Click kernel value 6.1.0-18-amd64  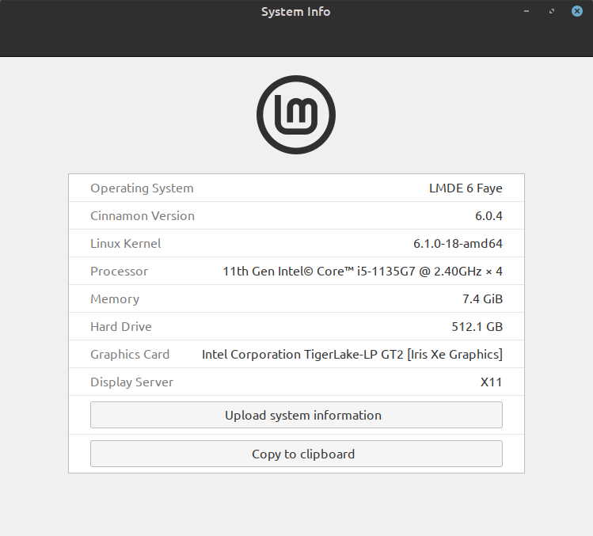point(458,244)
